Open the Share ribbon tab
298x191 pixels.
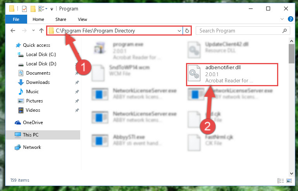[60, 19]
